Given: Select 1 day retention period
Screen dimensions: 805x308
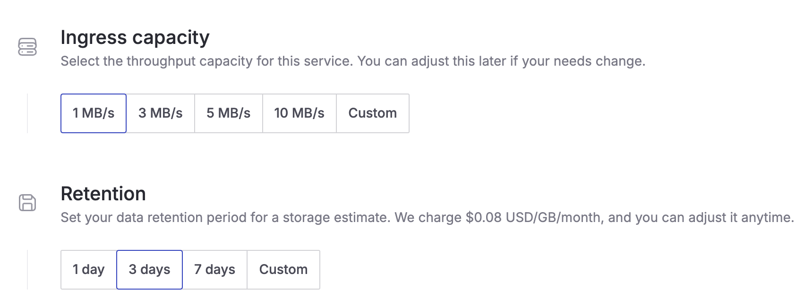Looking at the screenshot, I should pyautogui.click(x=89, y=270).
